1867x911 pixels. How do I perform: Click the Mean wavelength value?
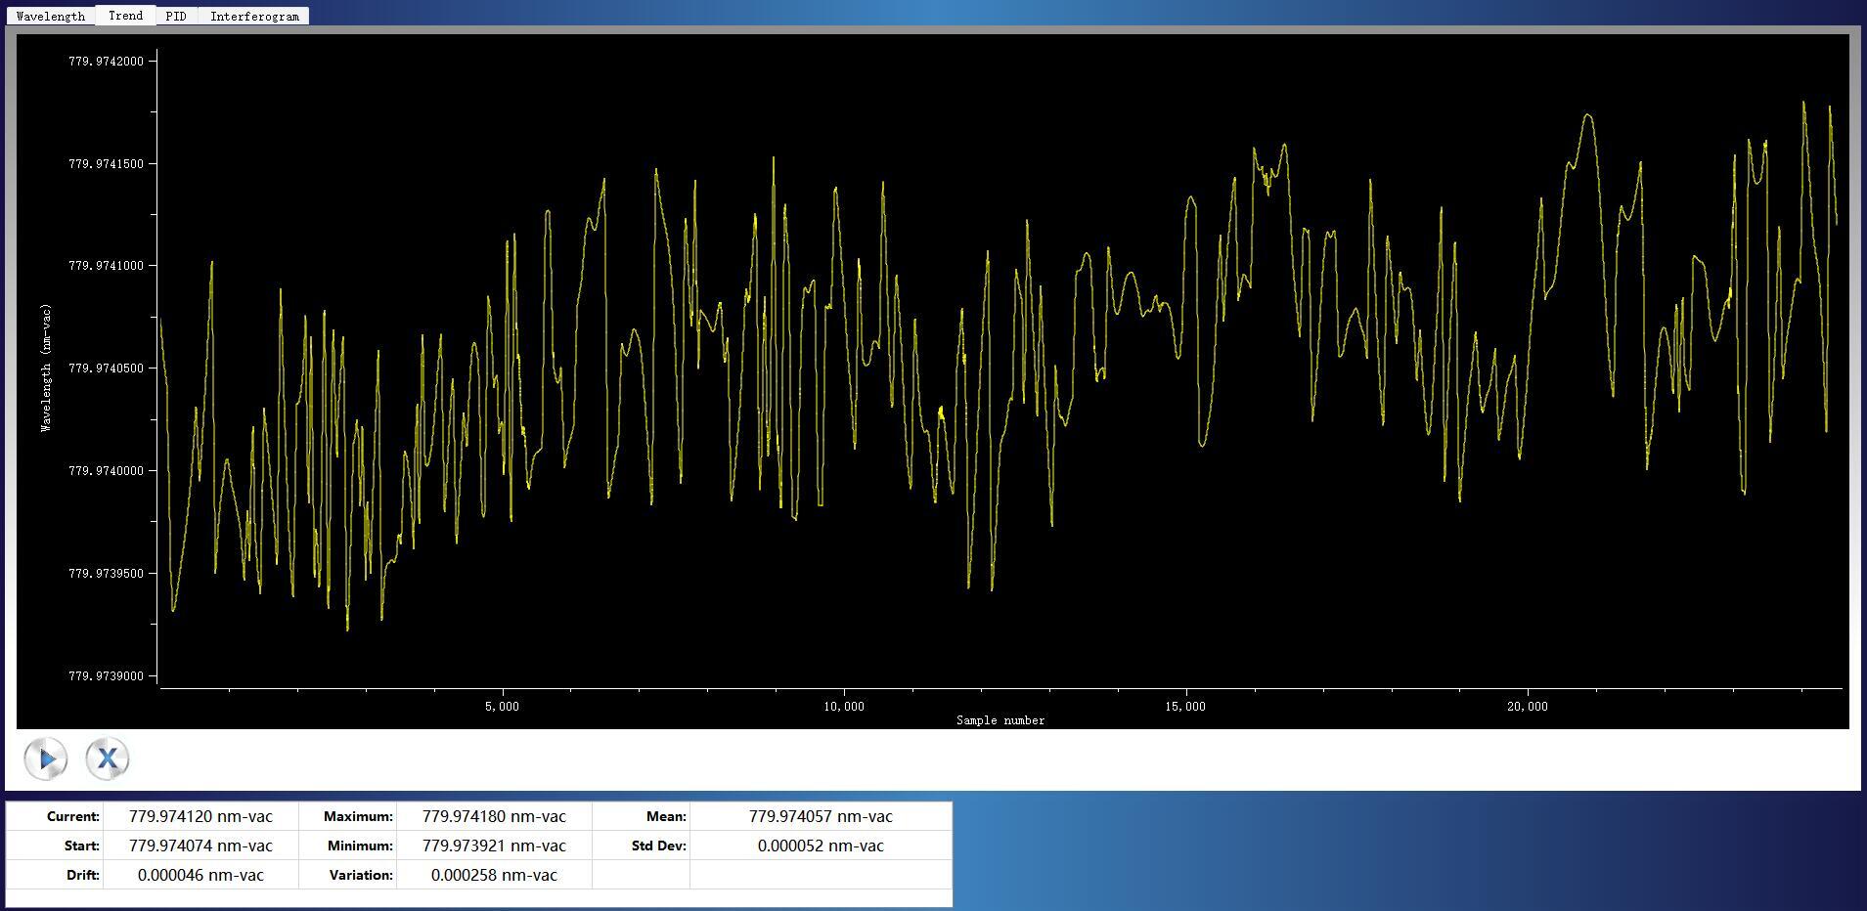(821, 816)
